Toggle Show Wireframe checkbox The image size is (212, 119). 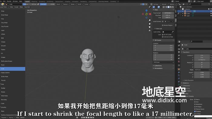pyautogui.click(x=195, y=104)
